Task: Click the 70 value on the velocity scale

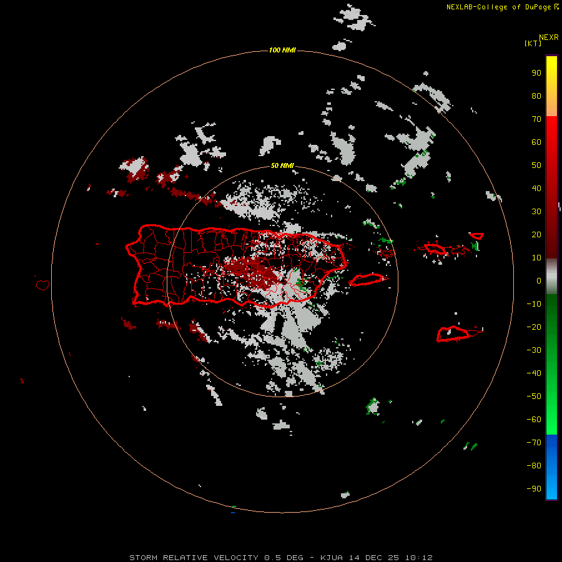Action: (x=536, y=119)
